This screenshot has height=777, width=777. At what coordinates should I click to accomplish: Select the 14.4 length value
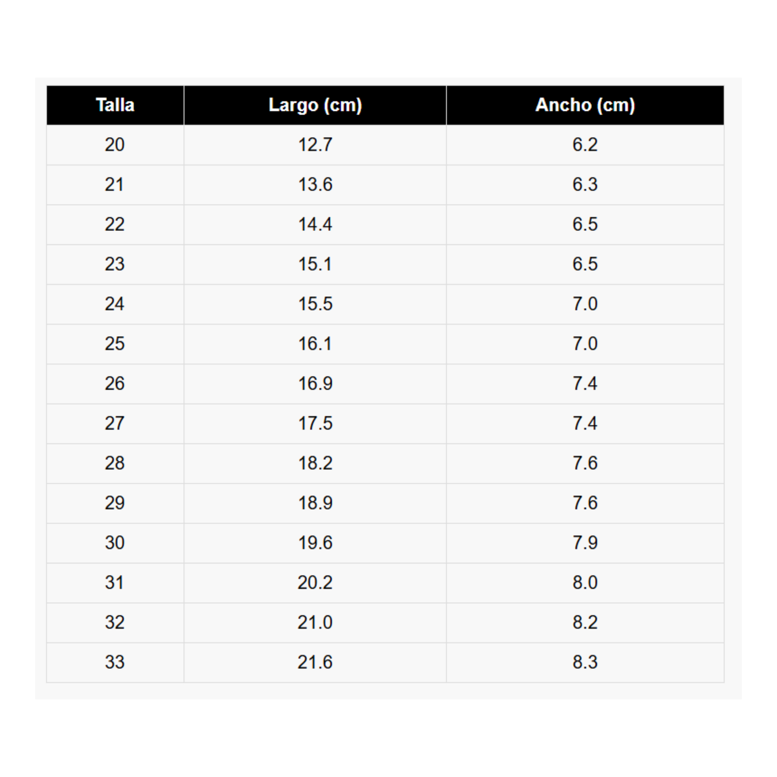315,225
